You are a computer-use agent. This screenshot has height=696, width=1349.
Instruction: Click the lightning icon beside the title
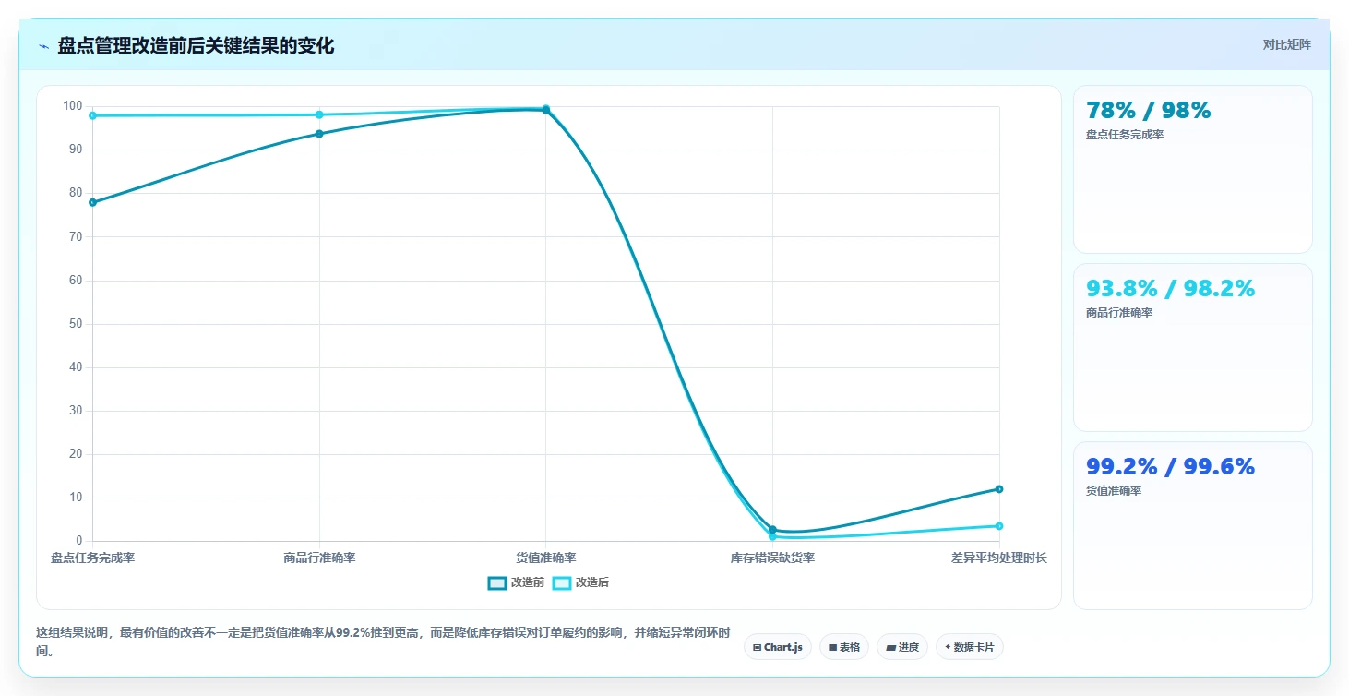43,46
